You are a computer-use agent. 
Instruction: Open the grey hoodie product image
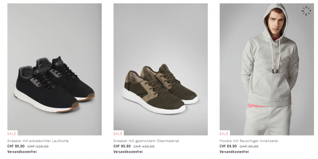[266, 69]
